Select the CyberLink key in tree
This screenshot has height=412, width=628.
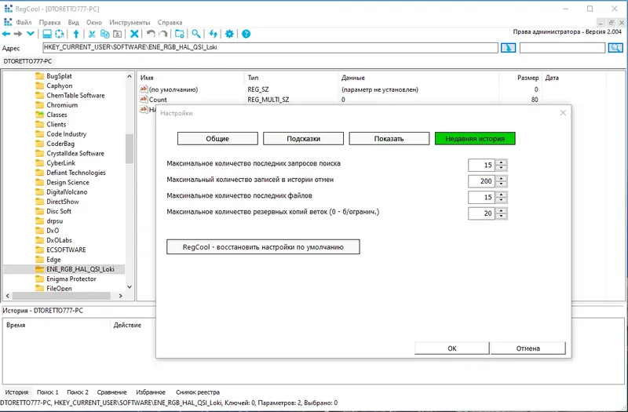point(61,163)
